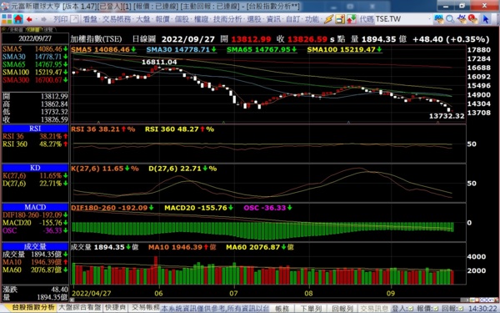Click the horizontal chart scrollbar track
Screen dimensions: 500x313
[x=267, y=300]
